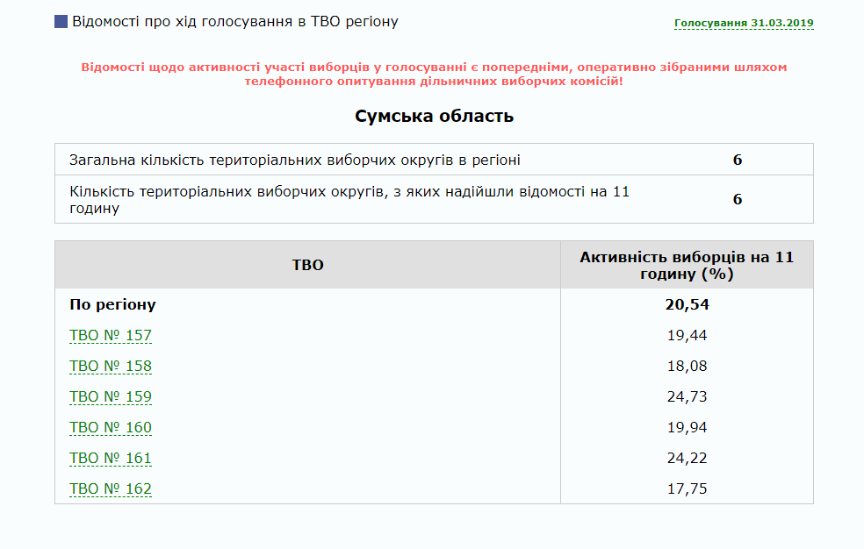Viewport: 864px width, 549px height.
Task: Open the ТВО № 162 link
Action: tap(111, 489)
